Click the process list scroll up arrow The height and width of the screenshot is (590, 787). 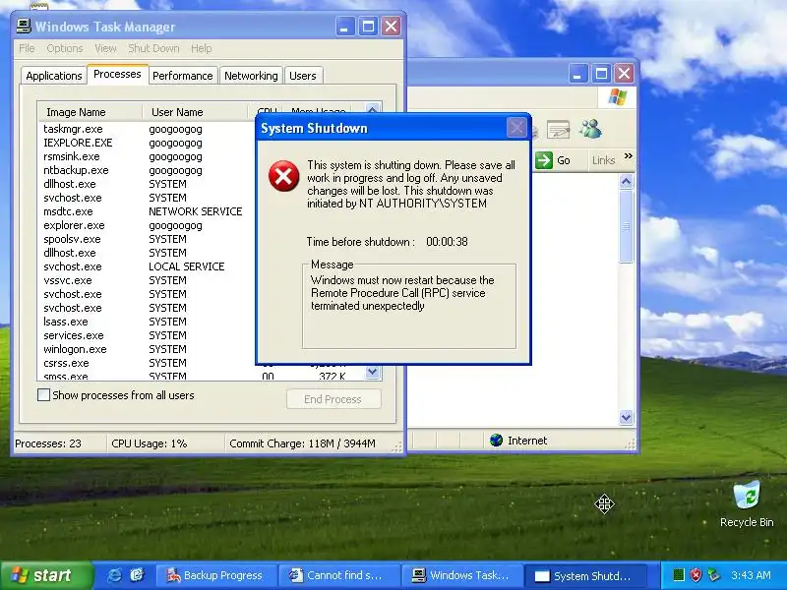[373, 110]
